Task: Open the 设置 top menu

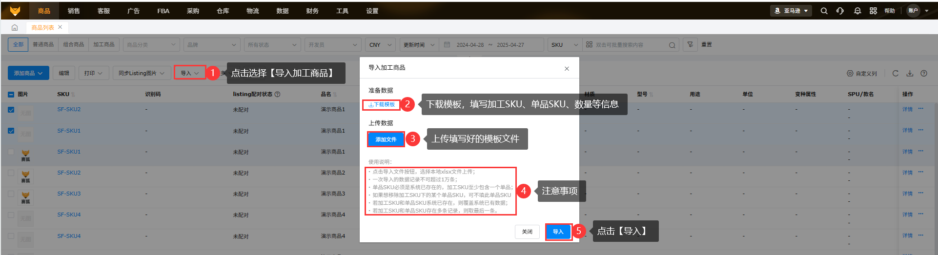Action: (x=372, y=11)
